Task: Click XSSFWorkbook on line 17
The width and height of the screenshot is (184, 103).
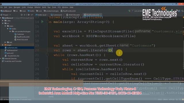Action: click(x=99, y=36)
